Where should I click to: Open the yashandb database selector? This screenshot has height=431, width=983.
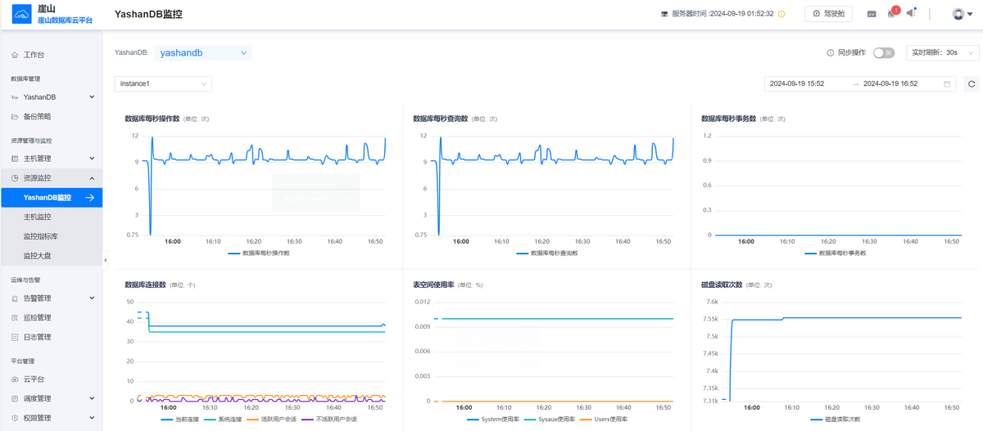pyautogui.click(x=203, y=52)
